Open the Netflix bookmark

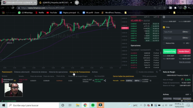click(x=40, y=13)
